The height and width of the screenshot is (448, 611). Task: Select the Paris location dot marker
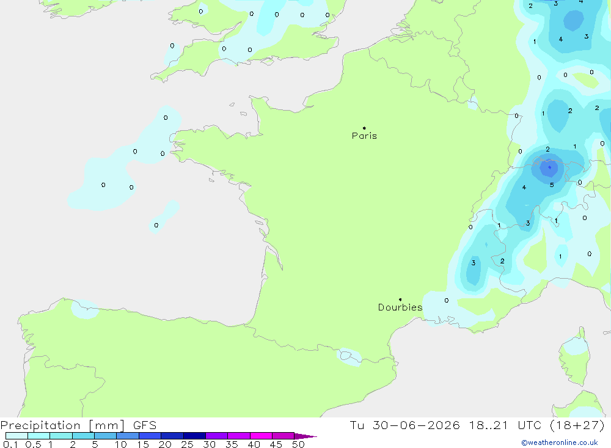[364, 128]
